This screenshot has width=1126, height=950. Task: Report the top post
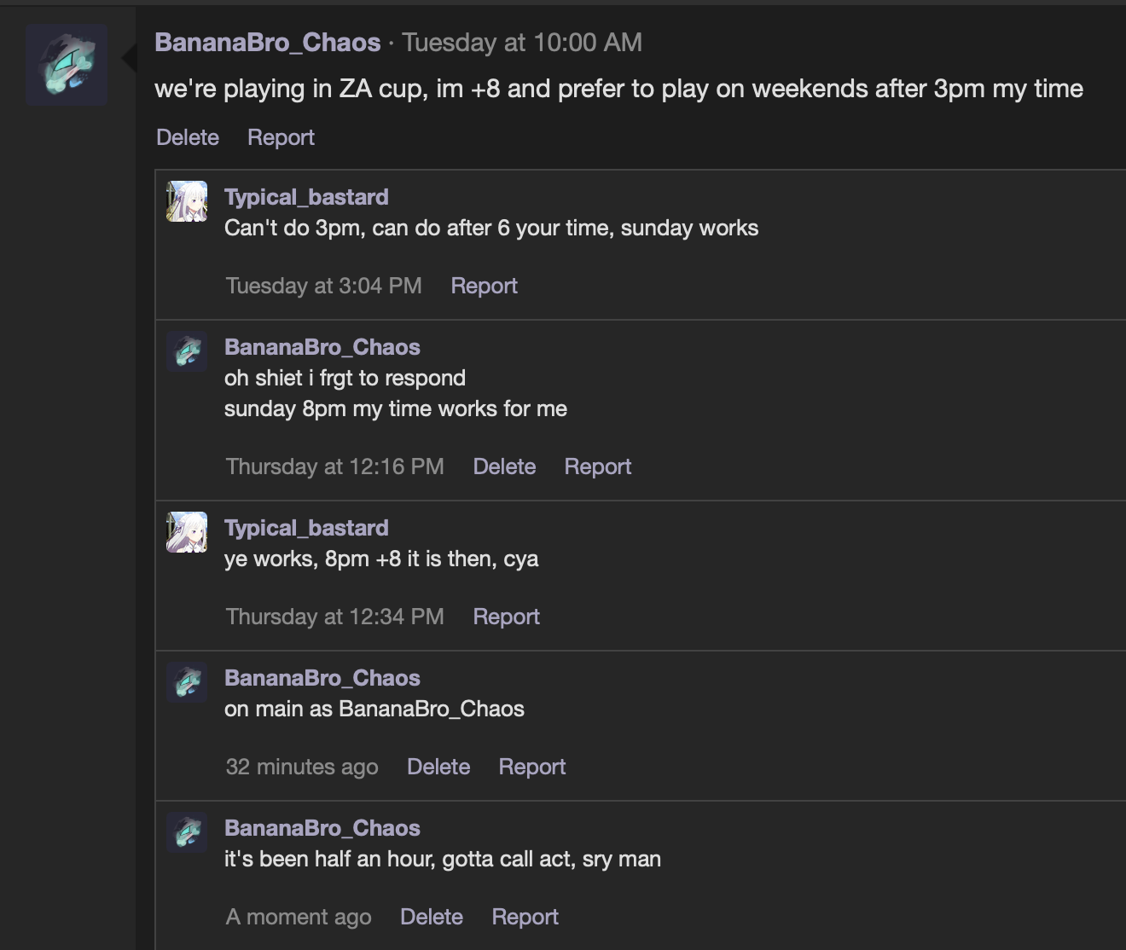coord(280,136)
